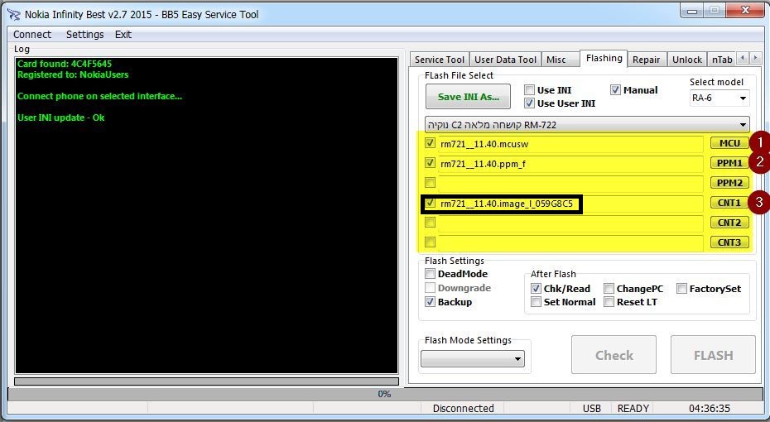Toggle the Manual checkbox
Viewport: 770px width, 422px height.
[x=615, y=90]
